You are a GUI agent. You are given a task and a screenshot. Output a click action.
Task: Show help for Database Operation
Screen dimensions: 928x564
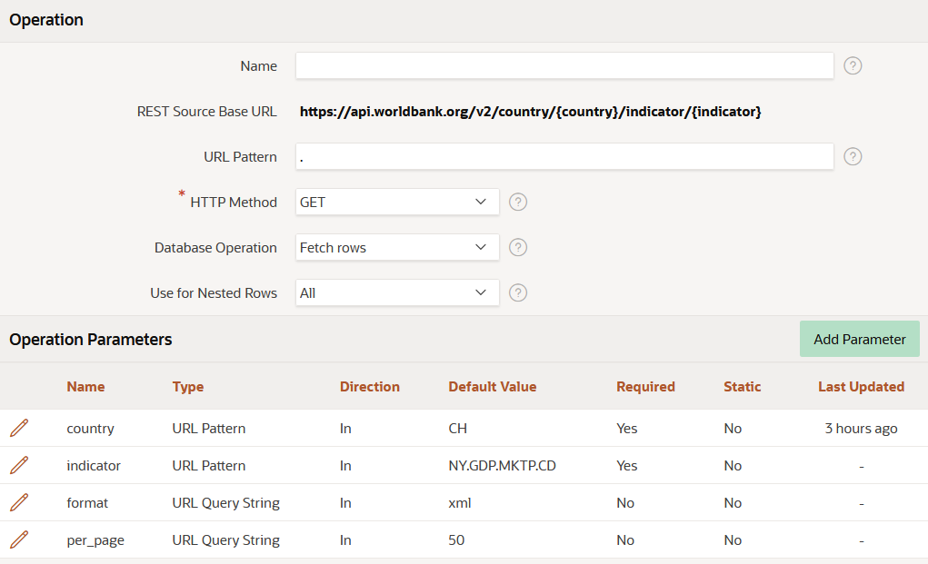pyautogui.click(x=518, y=247)
